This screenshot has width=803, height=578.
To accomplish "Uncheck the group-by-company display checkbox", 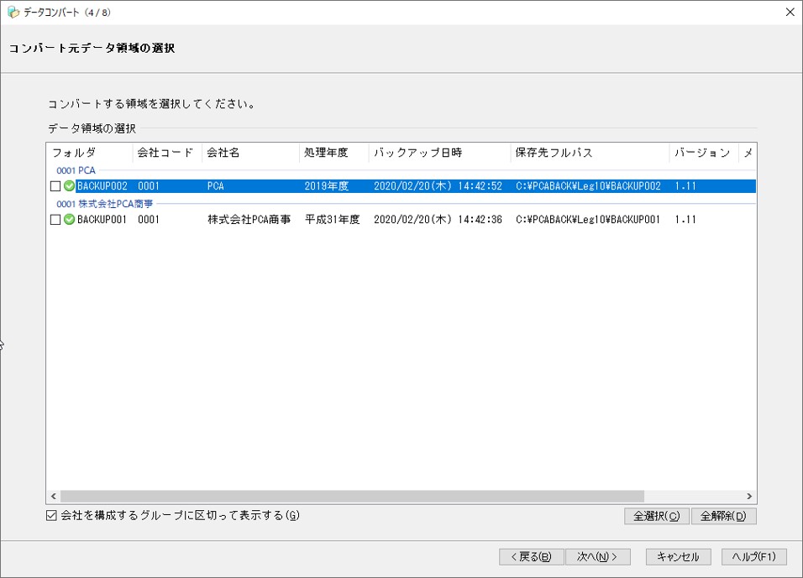I will [52, 516].
